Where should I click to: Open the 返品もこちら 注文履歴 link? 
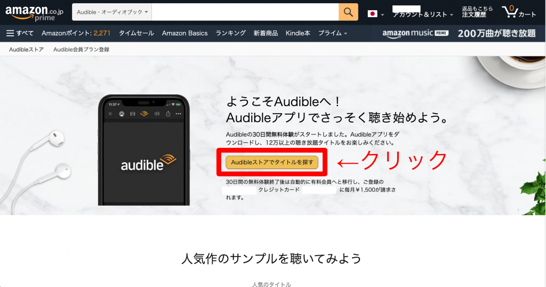pos(477,12)
